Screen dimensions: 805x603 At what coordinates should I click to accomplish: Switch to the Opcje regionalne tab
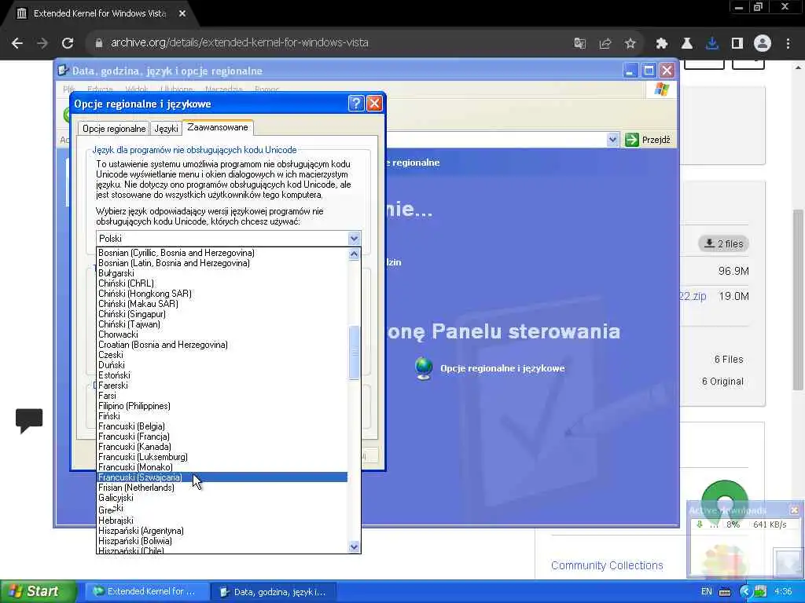(114, 129)
